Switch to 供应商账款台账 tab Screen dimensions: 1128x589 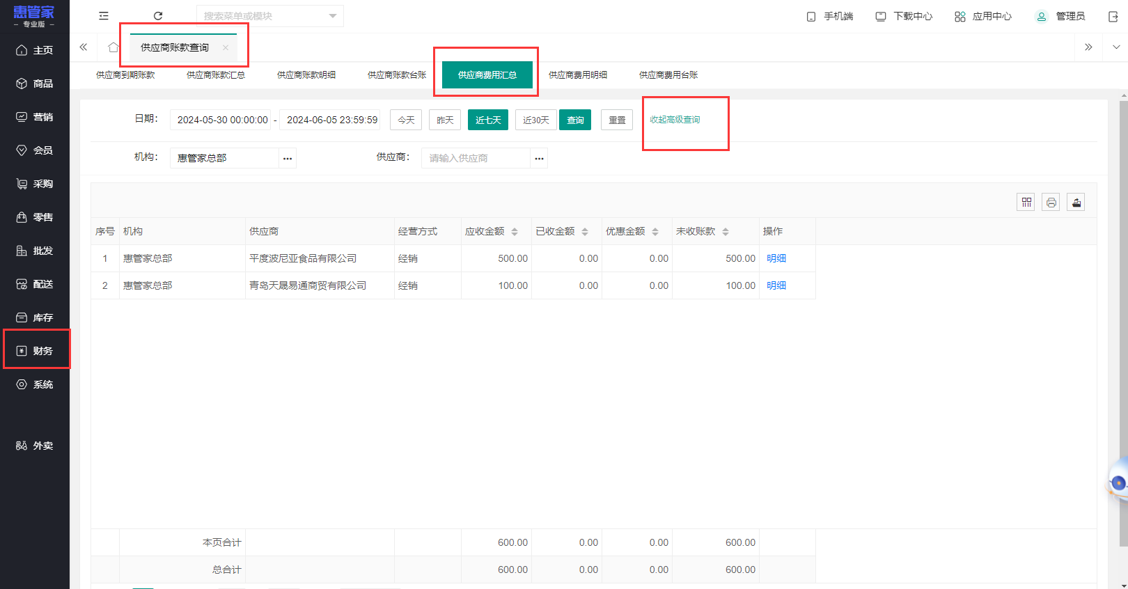click(x=397, y=75)
